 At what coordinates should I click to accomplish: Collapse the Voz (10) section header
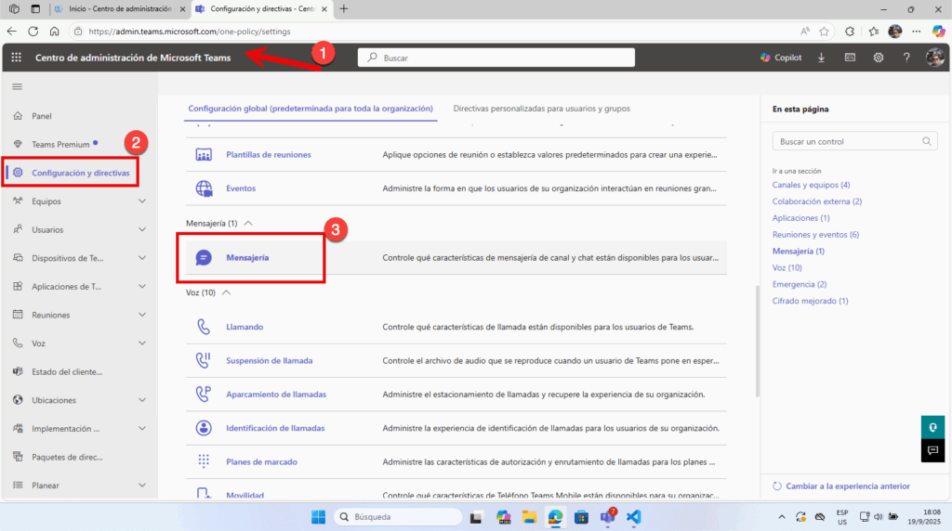tap(226, 292)
